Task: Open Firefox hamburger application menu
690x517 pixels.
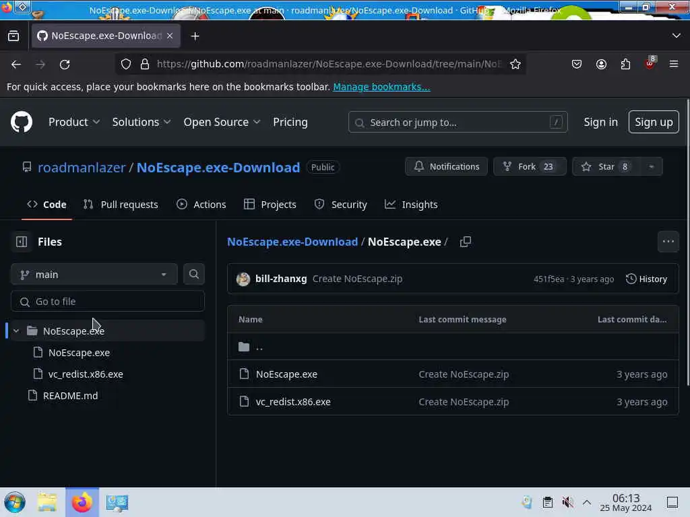Action: tap(674, 64)
